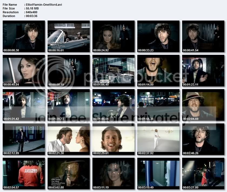The width and height of the screenshot is (227, 192).
Task: Open the red AMAZING jacket thumbnail
Action: [x=24, y=173]
